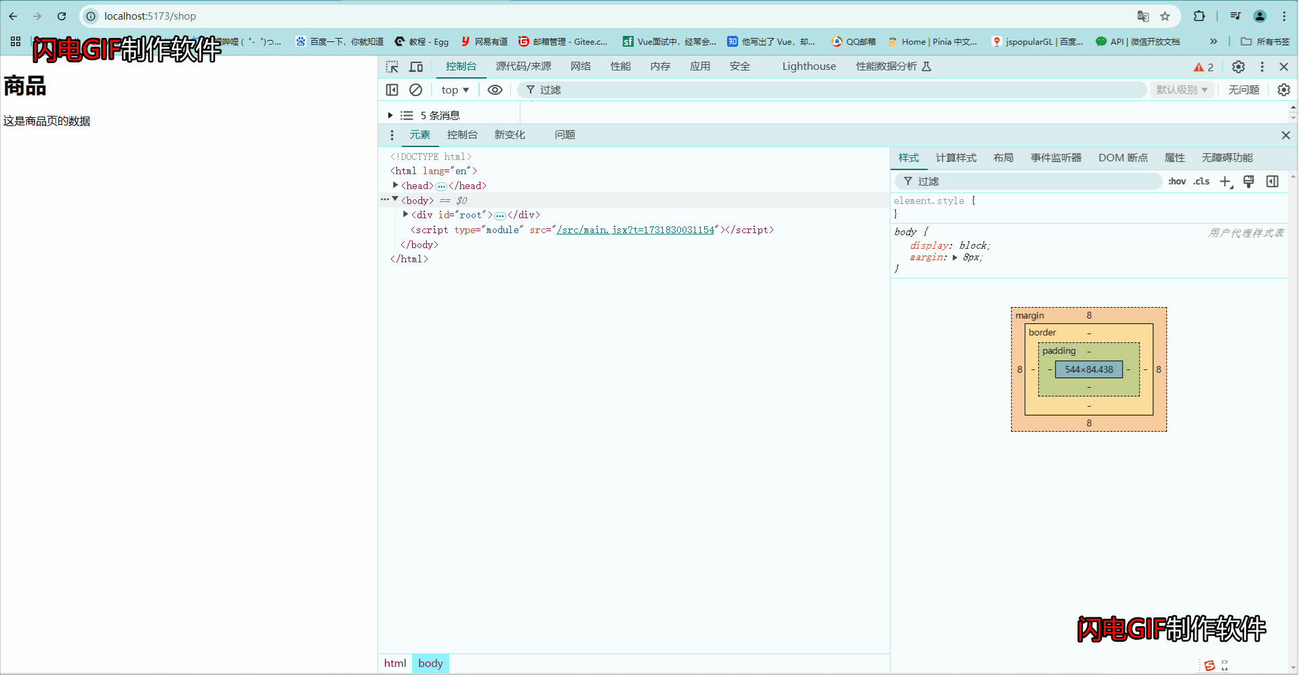Toggle the device toolbar emulation mode
This screenshot has width=1299, height=675.
[415, 66]
